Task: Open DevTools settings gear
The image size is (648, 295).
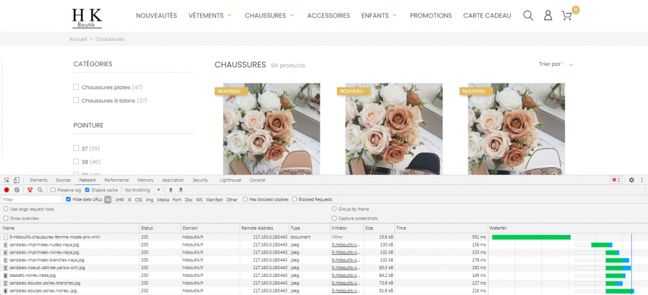Action: tap(631, 180)
